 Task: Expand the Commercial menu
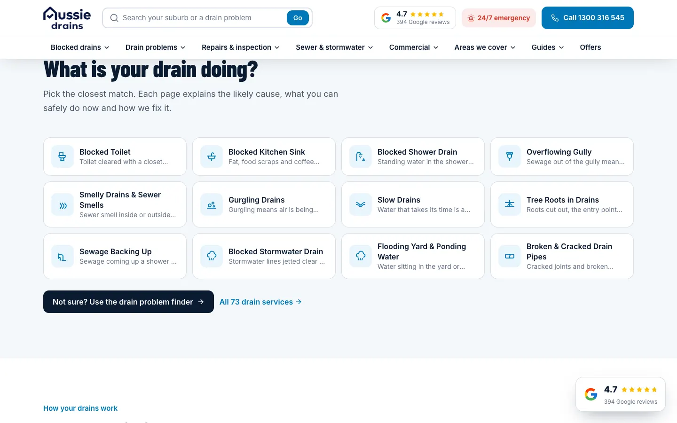[414, 47]
